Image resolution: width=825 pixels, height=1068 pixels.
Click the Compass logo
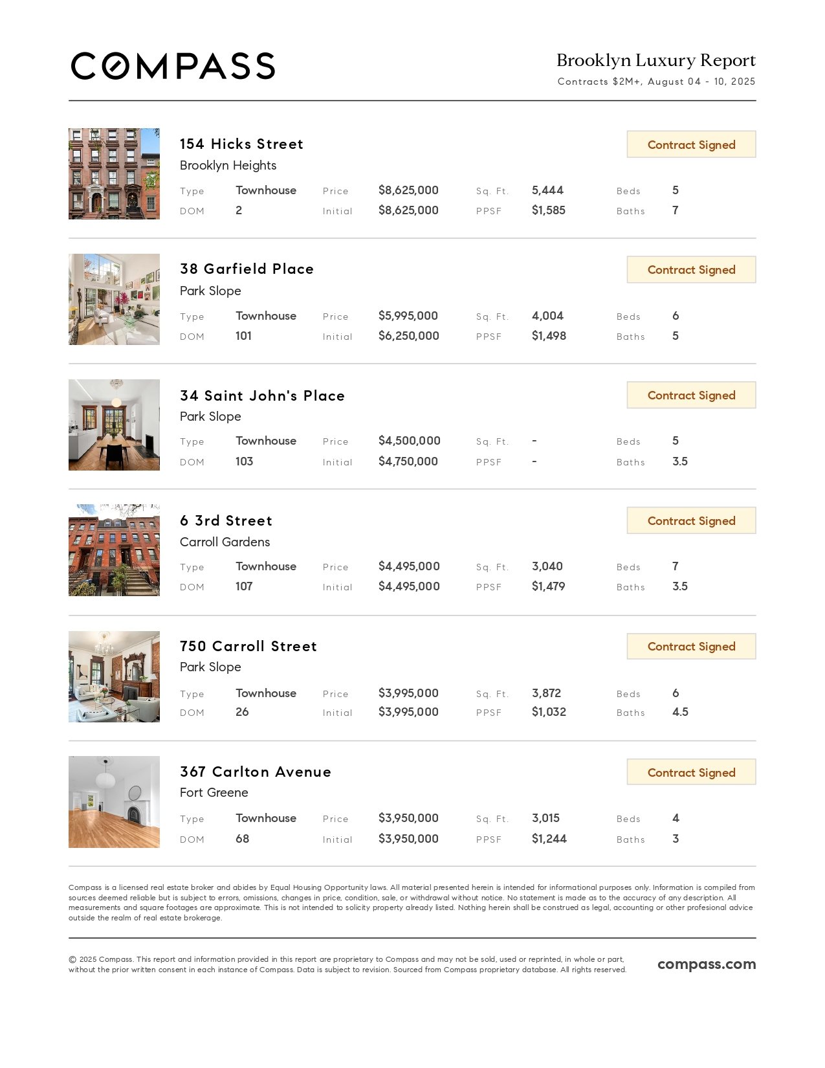(x=173, y=66)
